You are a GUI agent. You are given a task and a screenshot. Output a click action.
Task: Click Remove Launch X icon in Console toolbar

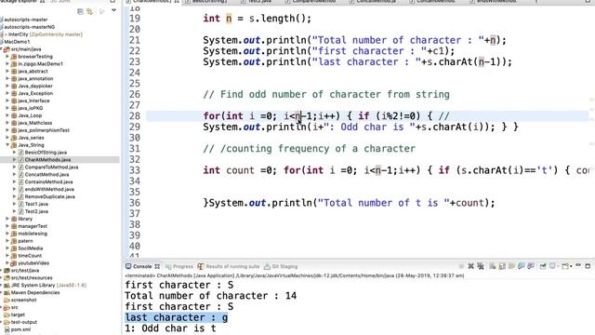pyautogui.click(x=471, y=266)
